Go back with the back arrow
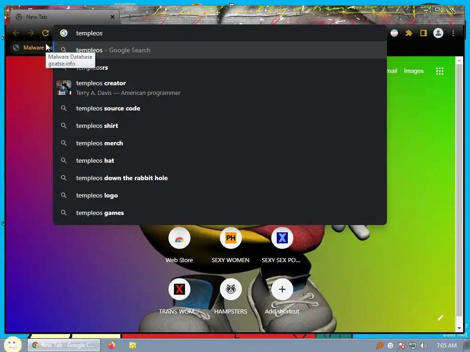The height and width of the screenshot is (352, 470). click(16, 33)
